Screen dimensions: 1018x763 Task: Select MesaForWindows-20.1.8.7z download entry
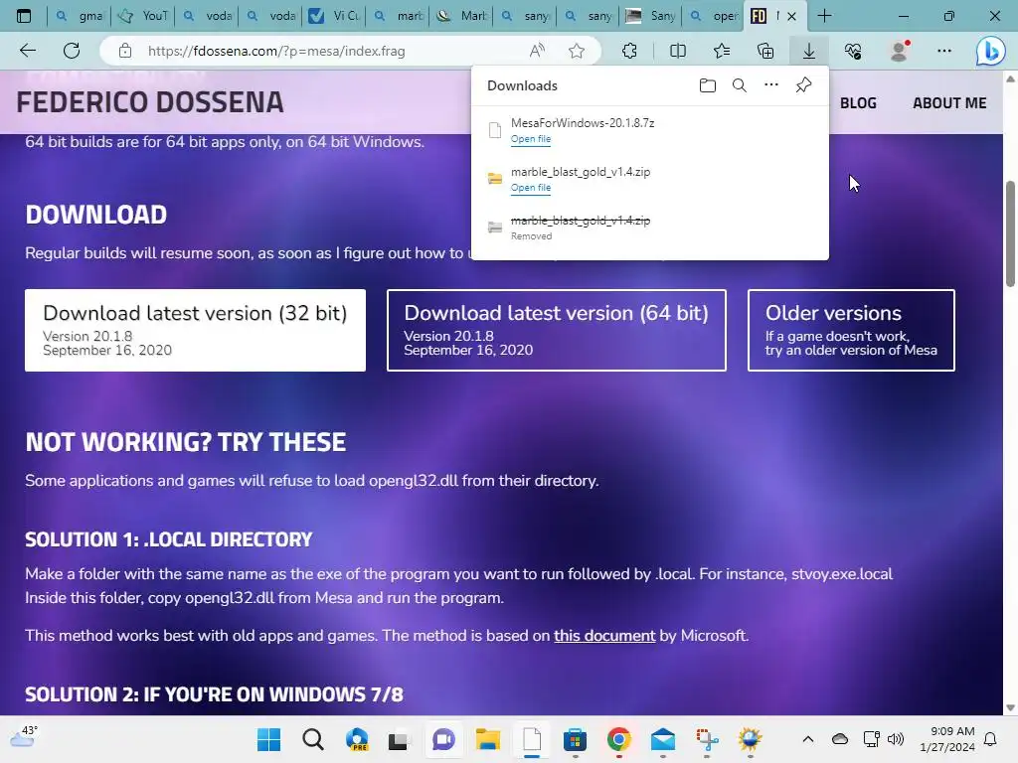pyautogui.click(x=649, y=130)
